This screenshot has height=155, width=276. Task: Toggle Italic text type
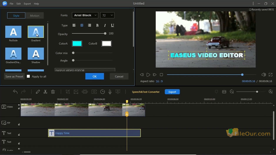105,26
